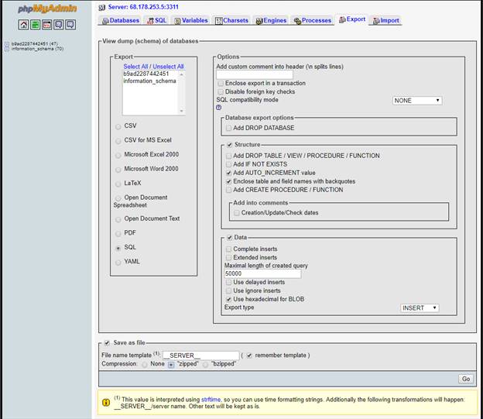
Task: Click the Home icon in sidebar
Action: (23, 24)
